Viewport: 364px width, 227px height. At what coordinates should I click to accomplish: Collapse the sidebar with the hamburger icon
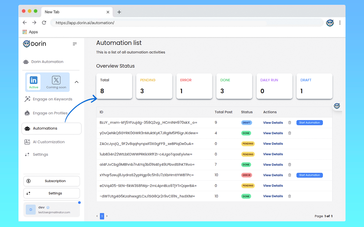[75, 44]
